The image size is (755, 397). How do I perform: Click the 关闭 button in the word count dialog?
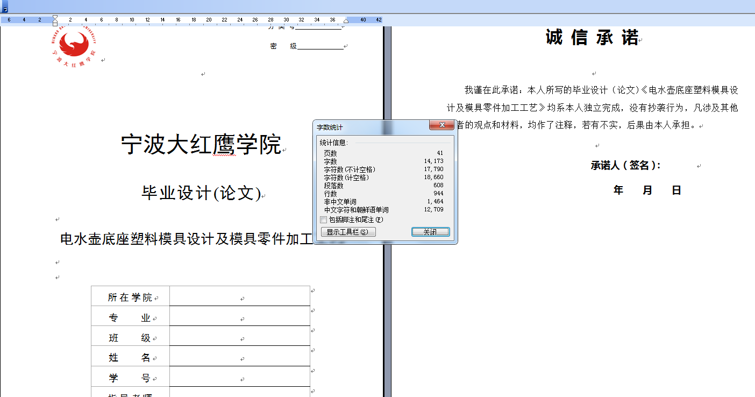coord(430,232)
